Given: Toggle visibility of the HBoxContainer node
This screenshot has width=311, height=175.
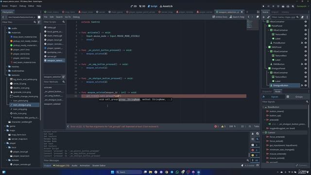Looking at the screenshot, I should pos(306,21).
